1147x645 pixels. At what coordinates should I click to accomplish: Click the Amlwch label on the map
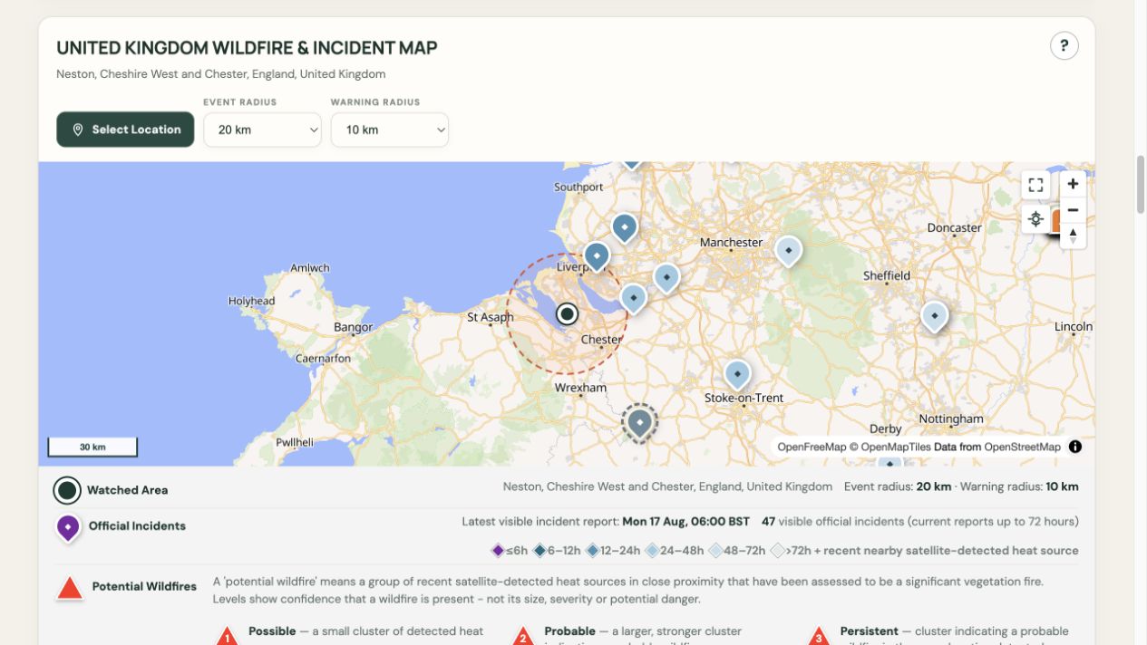[x=310, y=268]
